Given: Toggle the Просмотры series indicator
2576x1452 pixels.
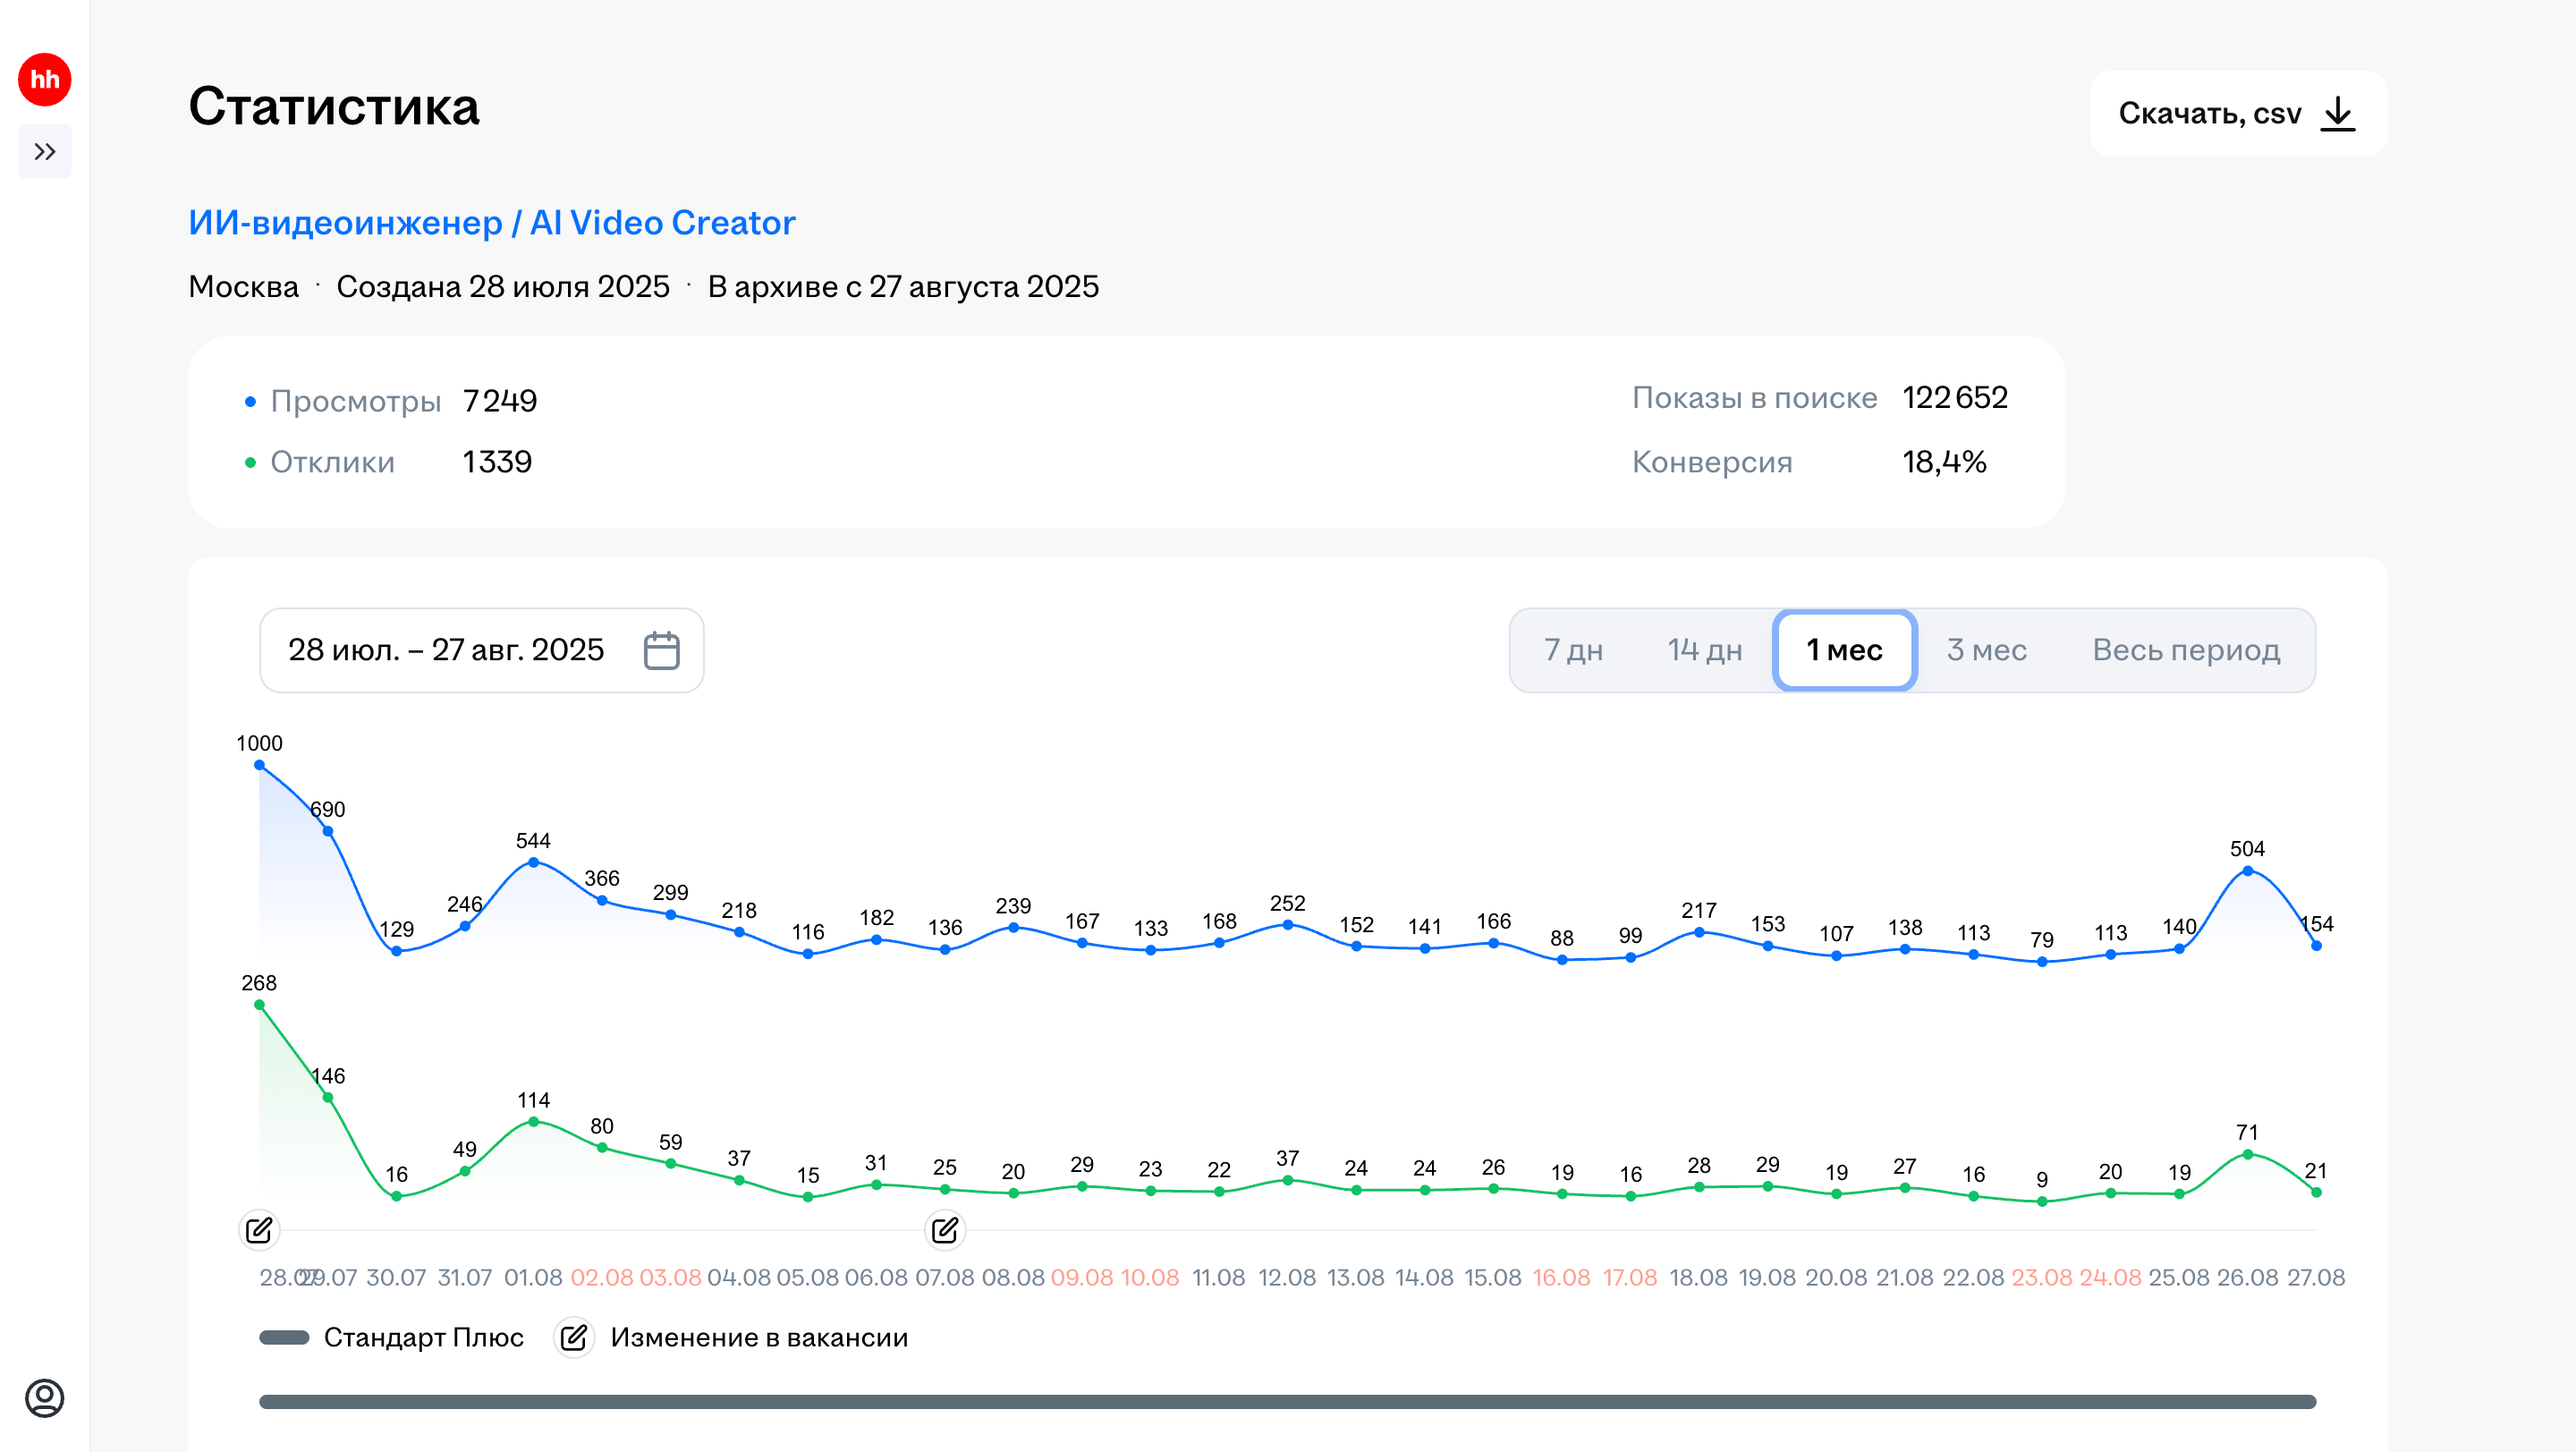Looking at the screenshot, I should click(250, 402).
